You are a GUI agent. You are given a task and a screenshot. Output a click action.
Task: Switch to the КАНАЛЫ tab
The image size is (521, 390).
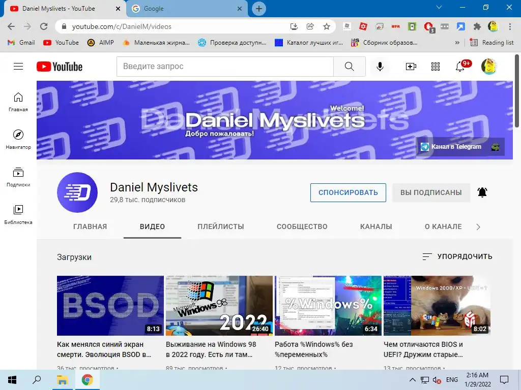click(x=376, y=226)
